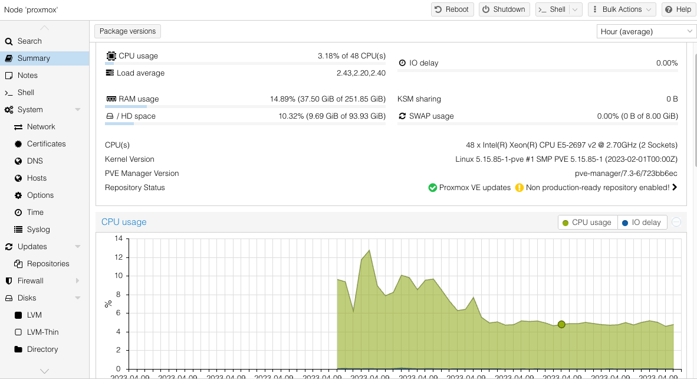Click the green check icon for Proxmox VE updates
This screenshot has height=379, width=697.
coord(432,188)
